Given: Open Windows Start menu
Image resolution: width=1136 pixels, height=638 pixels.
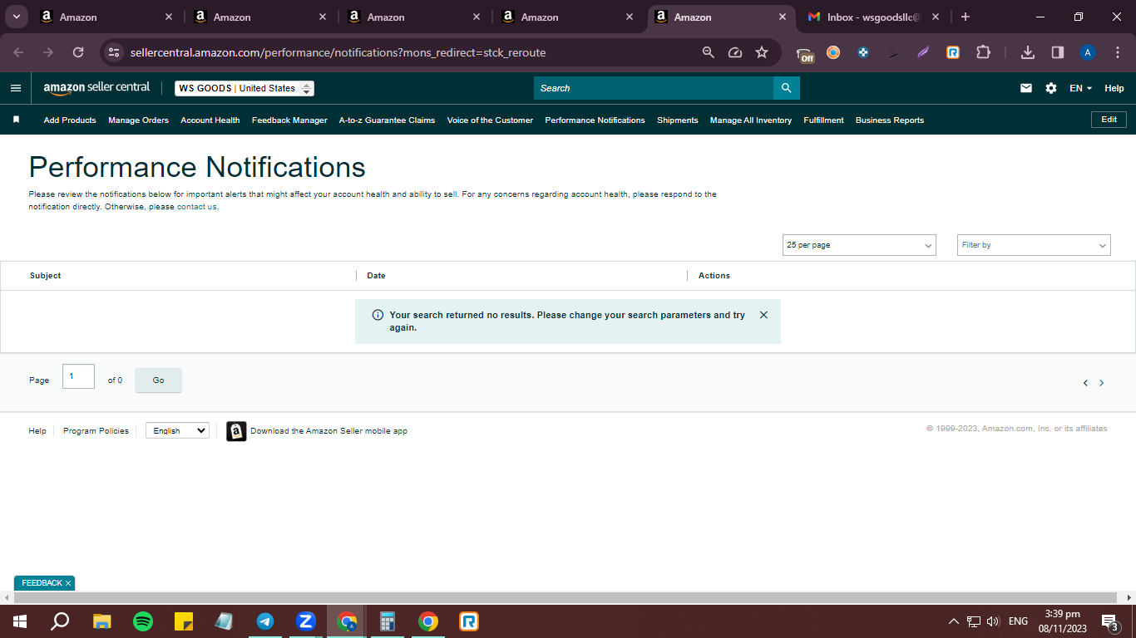Looking at the screenshot, I should 19,621.
